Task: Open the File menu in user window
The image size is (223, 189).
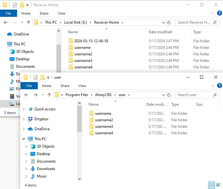Action: tap(29, 86)
